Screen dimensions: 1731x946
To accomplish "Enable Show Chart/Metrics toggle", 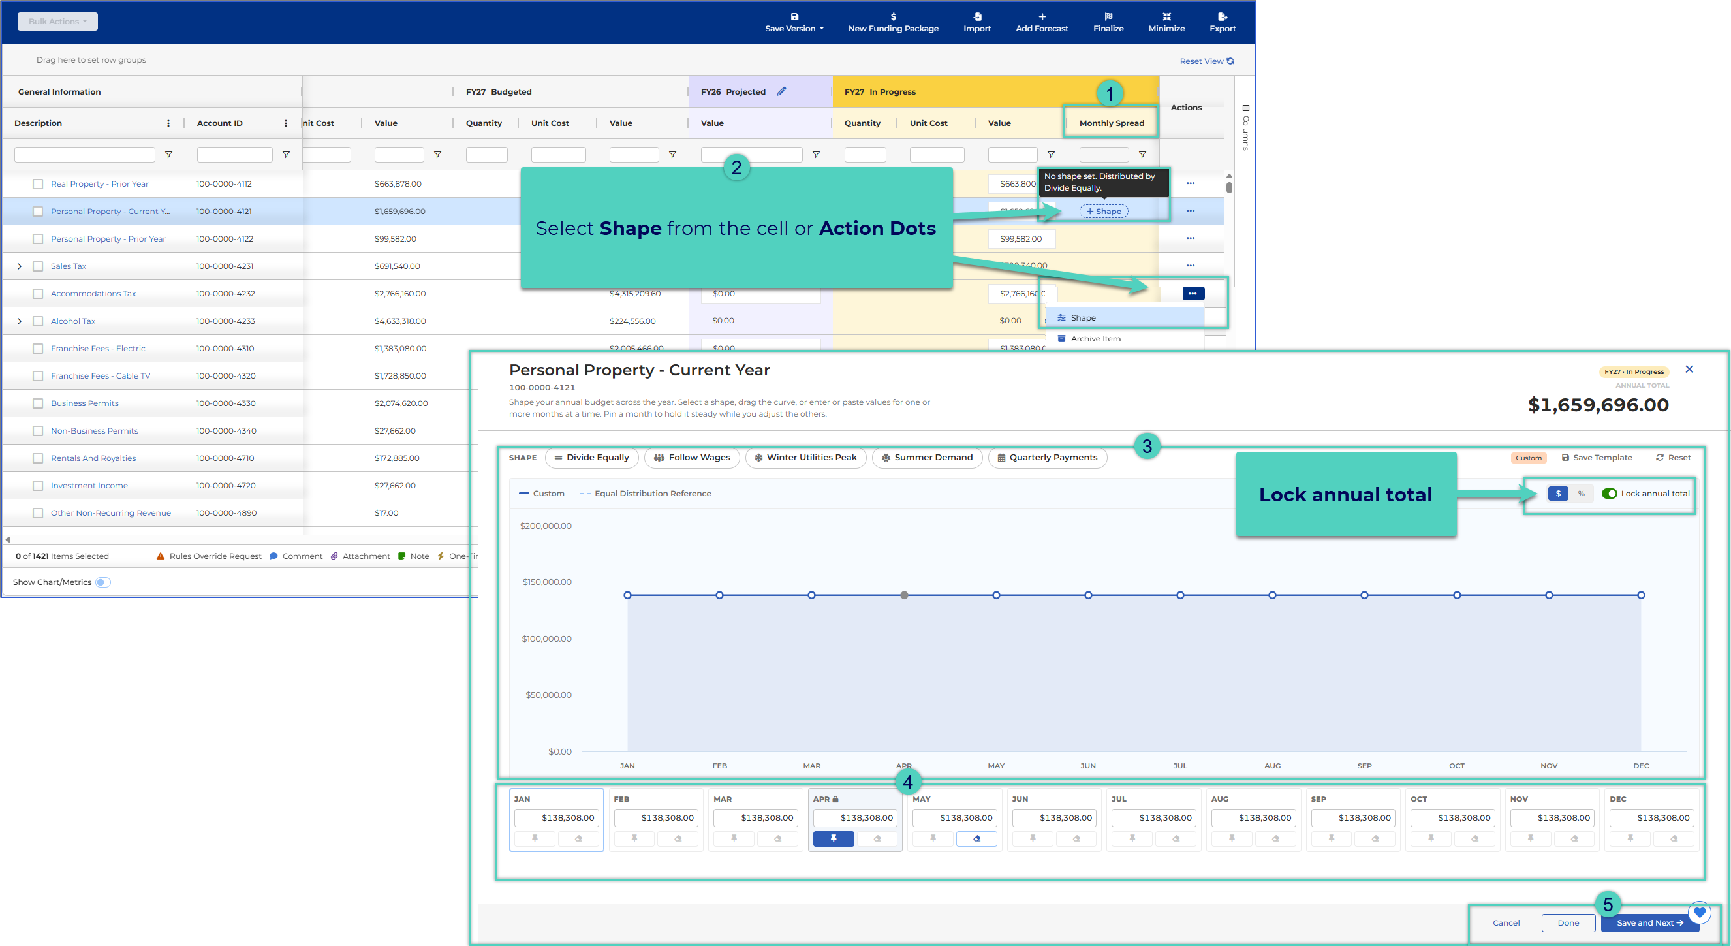I will click(x=102, y=582).
